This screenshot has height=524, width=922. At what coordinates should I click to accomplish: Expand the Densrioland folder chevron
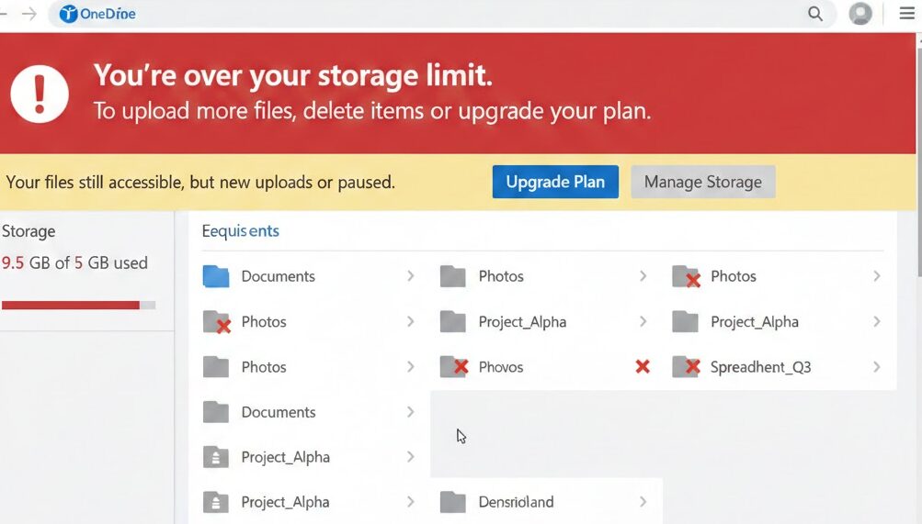(x=643, y=502)
